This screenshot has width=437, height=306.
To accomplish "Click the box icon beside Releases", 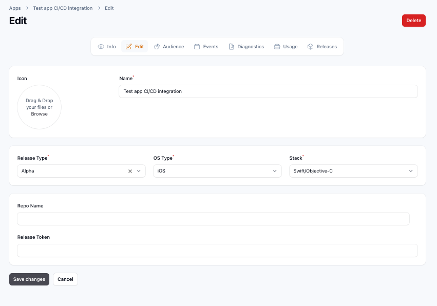I will point(310,47).
